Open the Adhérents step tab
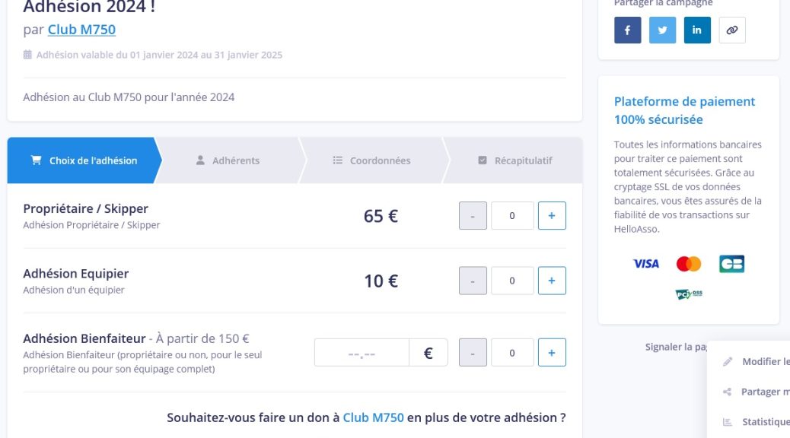This screenshot has height=438, width=790. (x=228, y=160)
